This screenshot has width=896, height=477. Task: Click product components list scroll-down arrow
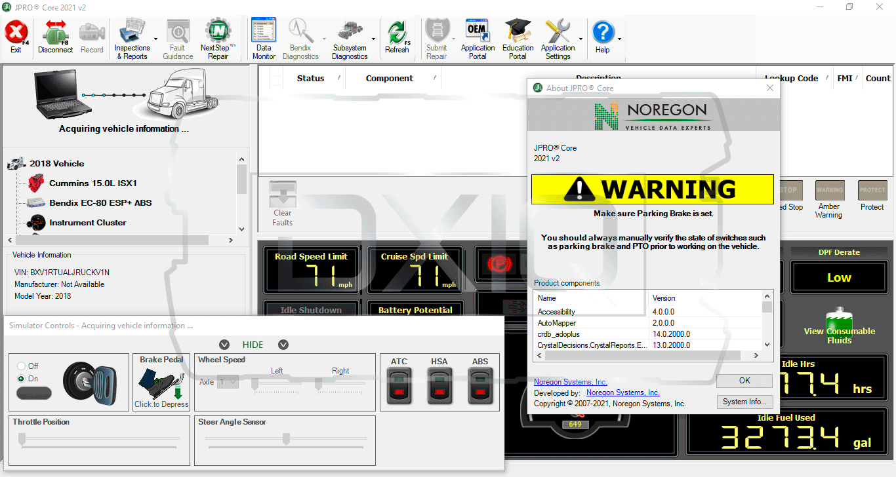tap(767, 345)
